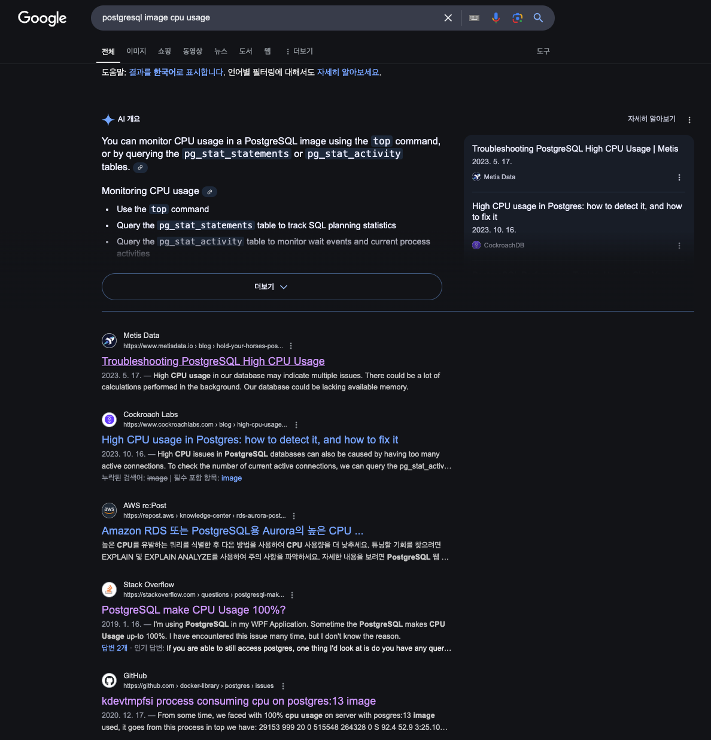Click the https://www.cockroachlabs.com URL breadcrumb

coord(205,425)
